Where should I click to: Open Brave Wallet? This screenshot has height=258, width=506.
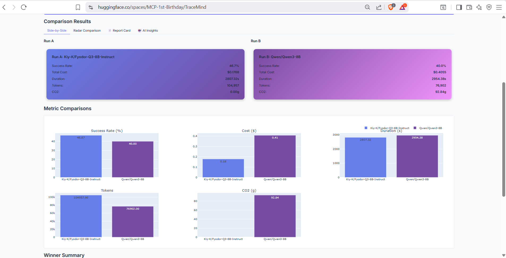(x=469, y=7)
